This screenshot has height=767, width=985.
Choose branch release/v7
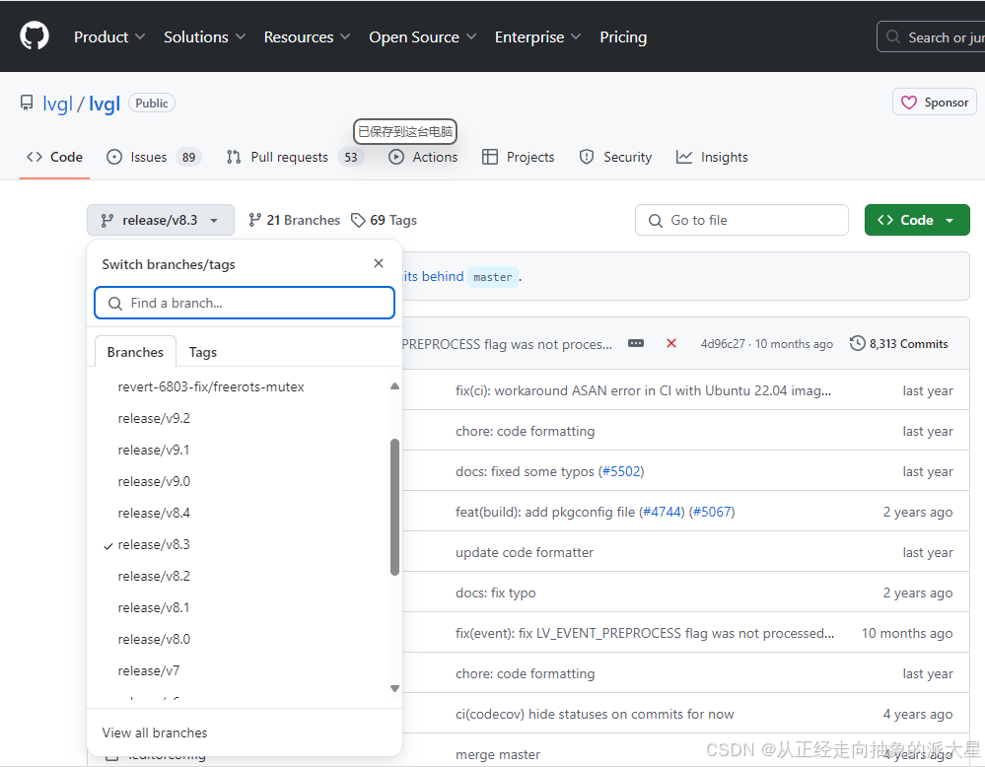[149, 671]
